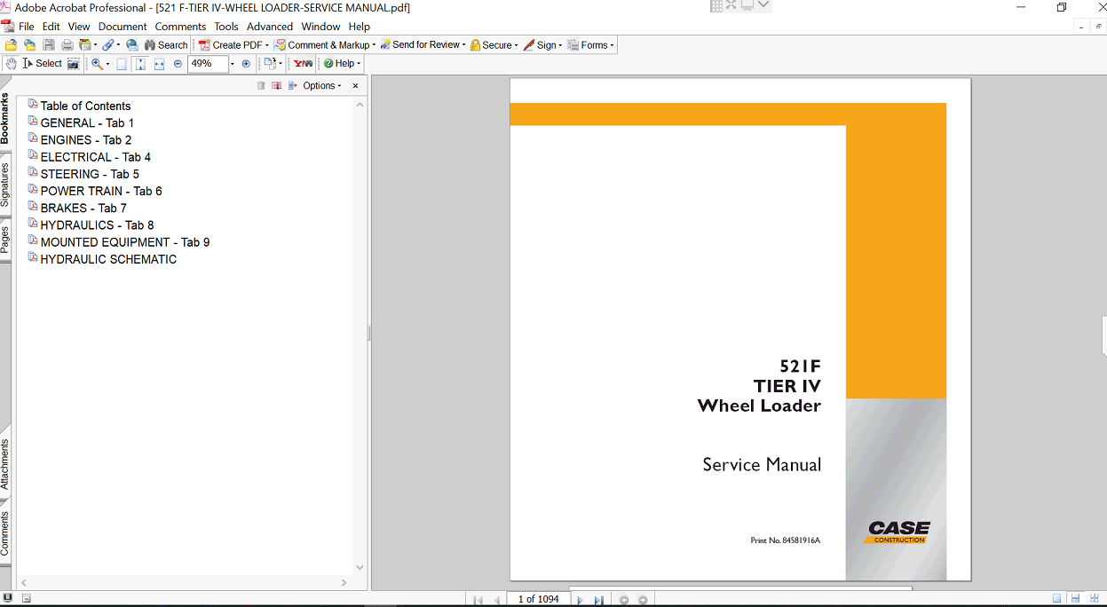Click the Save disk icon
1107x607 pixels.
click(49, 45)
